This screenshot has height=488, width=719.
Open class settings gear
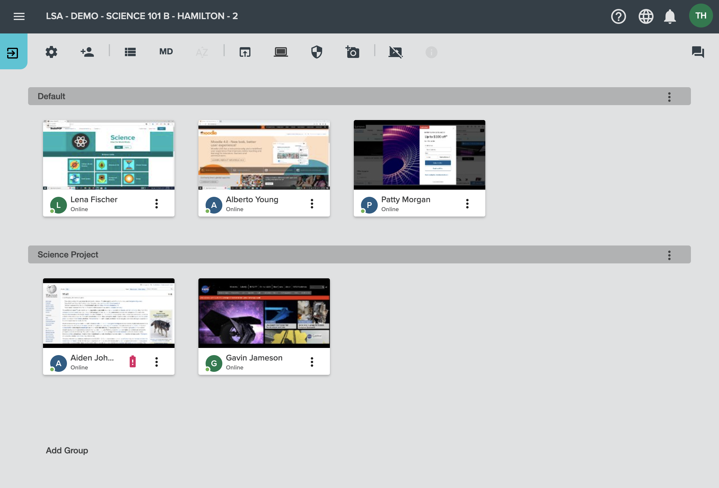click(51, 52)
